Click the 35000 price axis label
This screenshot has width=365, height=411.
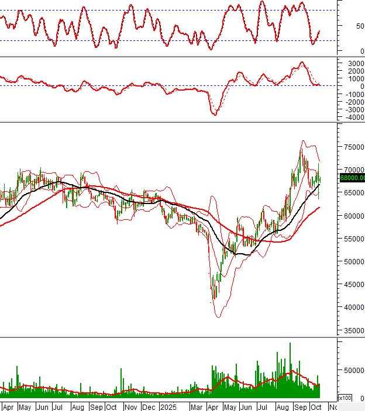352,331
